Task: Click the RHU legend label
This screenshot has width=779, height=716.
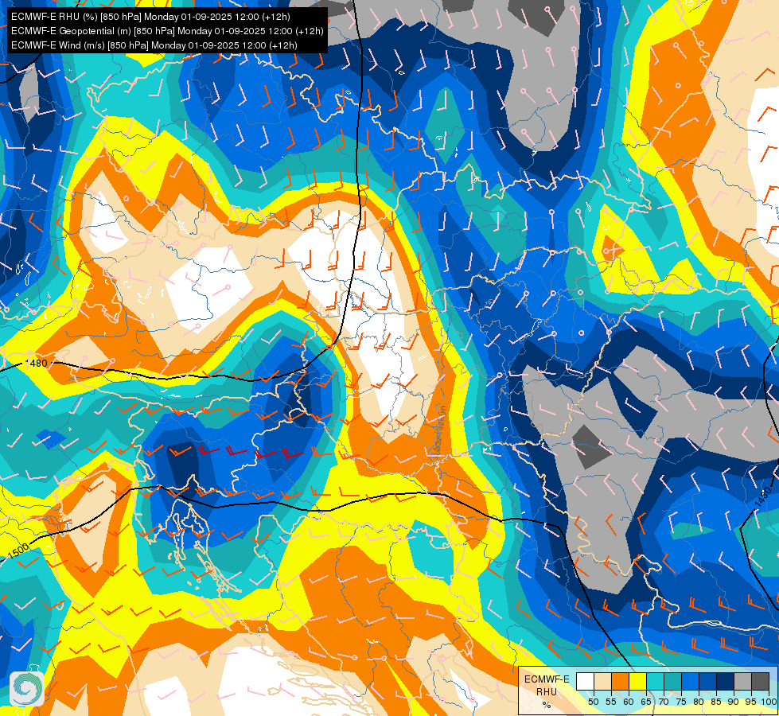Action: pyautogui.click(x=547, y=692)
